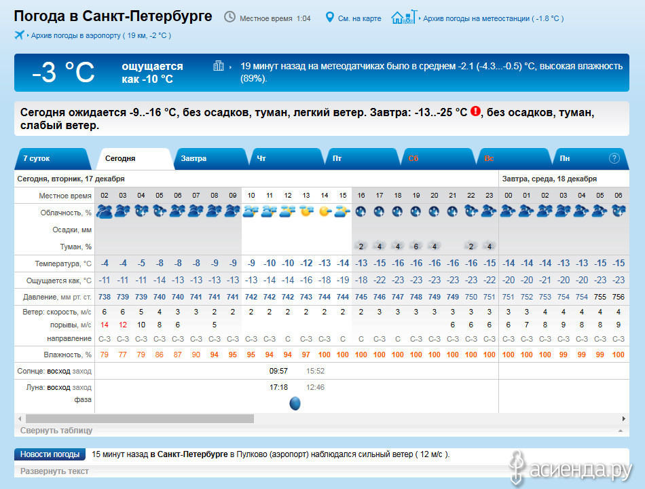Expand the news with 'Развернуть текст'
645x489 pixels.
pos(54,471)
